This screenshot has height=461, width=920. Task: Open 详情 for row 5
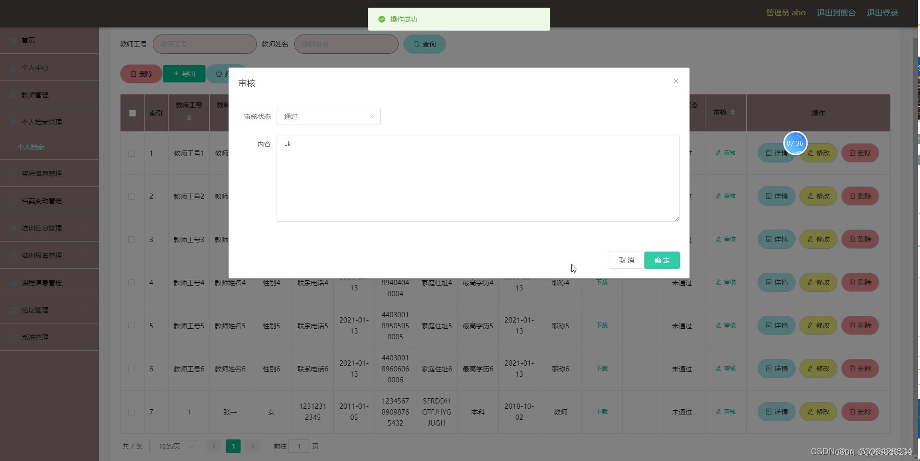pos(776,325)
